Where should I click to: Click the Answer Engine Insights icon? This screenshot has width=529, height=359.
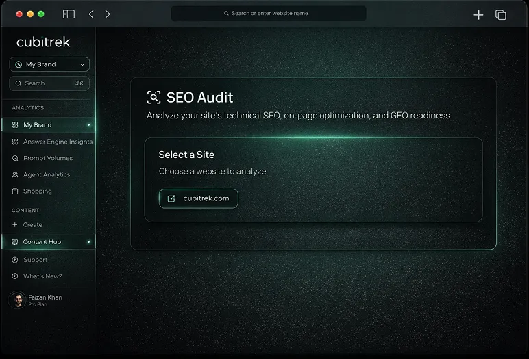[x=16, y=142]
